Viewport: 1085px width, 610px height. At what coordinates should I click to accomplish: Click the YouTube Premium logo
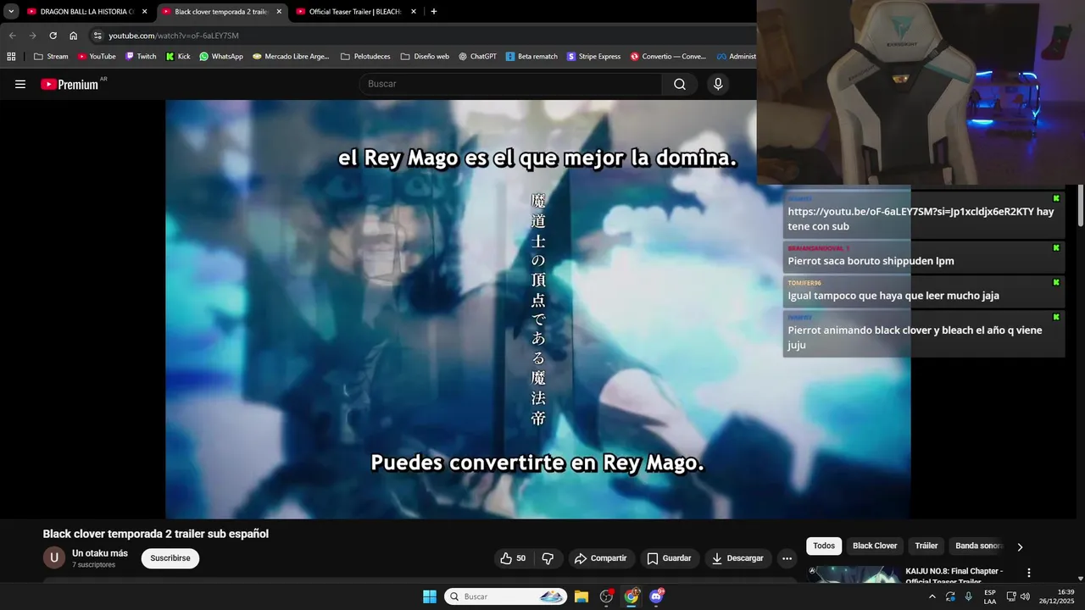(70, 84)
